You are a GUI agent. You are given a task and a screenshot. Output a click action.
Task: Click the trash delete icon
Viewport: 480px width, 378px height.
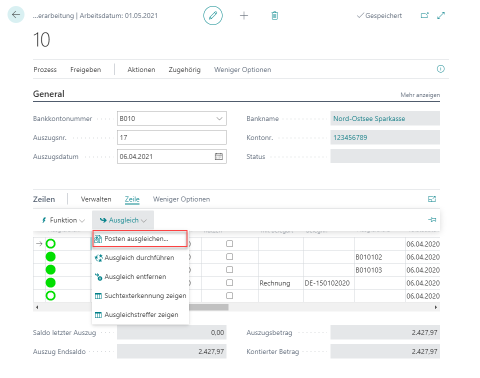[x=274, y=15]
